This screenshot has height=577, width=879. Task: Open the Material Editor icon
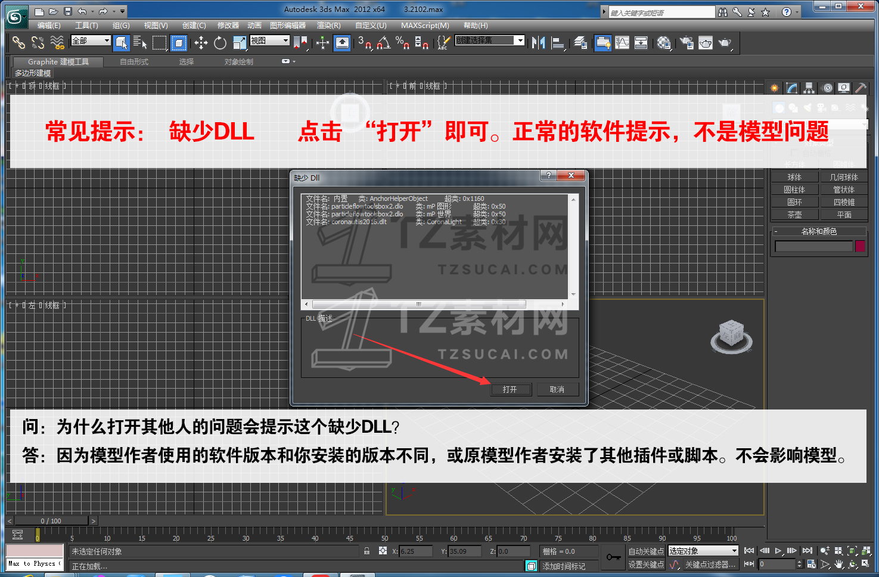[x=664, y=42]
